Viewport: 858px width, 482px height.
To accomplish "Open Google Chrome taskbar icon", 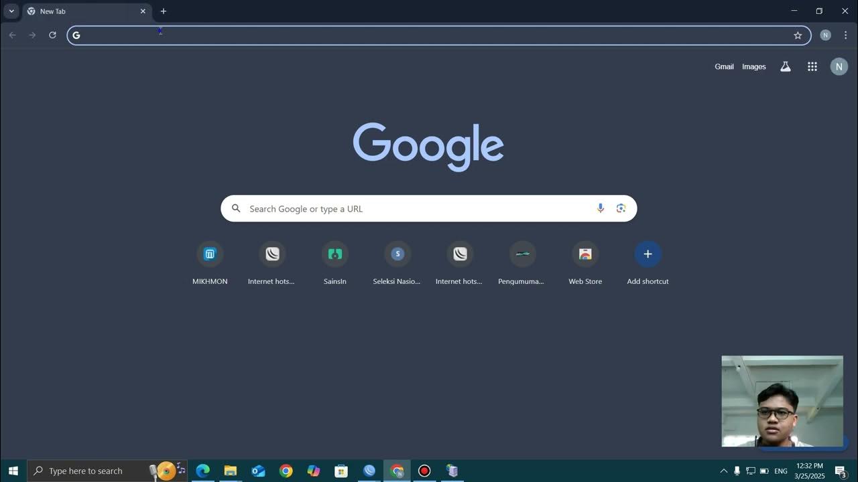I will coord(286,471).
